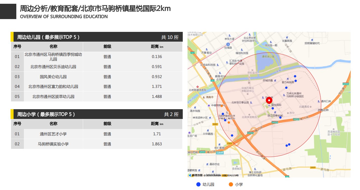Select the 马驹桥服务区 parking icon

[227, 112]
